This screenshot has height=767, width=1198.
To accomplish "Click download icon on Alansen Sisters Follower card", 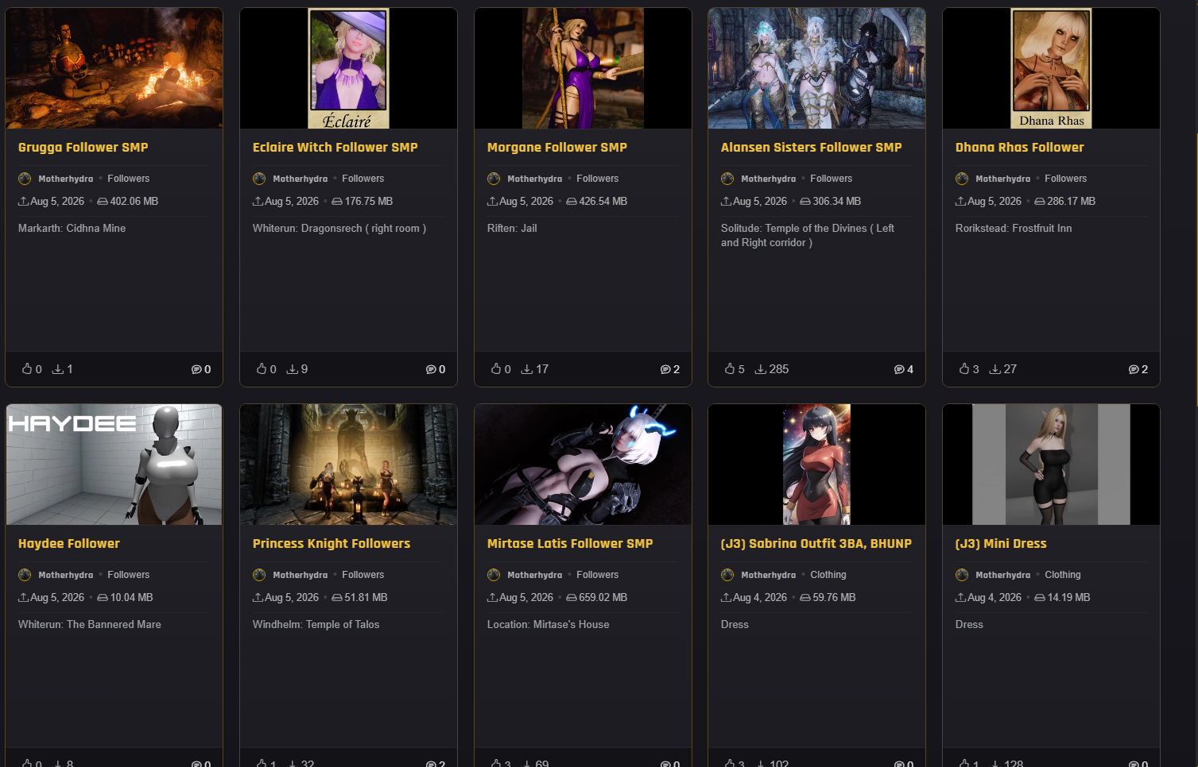I will 761,369.
